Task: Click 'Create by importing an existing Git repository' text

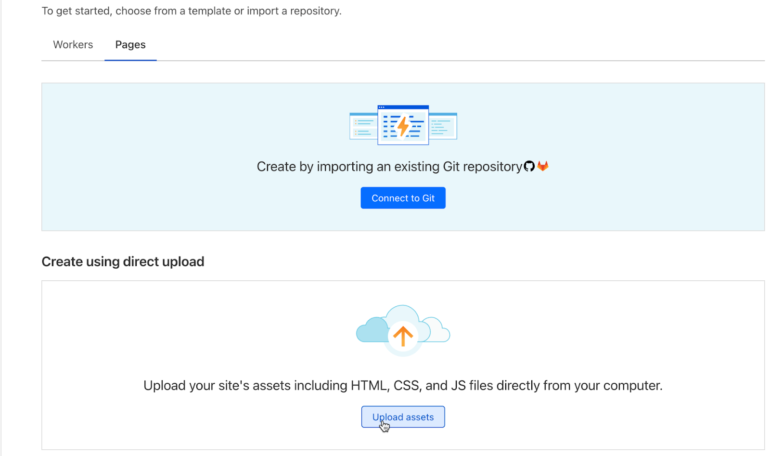Action: pyautogui.click(x=389, y=167)
